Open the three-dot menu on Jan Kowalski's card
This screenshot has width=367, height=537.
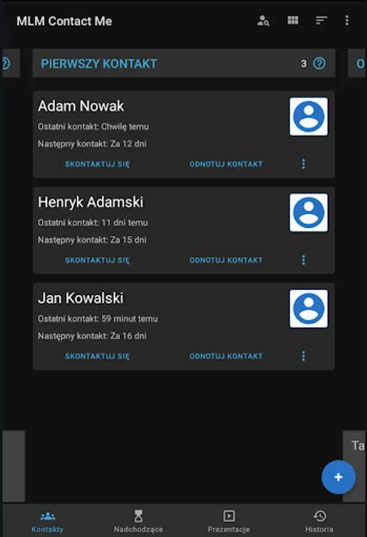(303, 356)
